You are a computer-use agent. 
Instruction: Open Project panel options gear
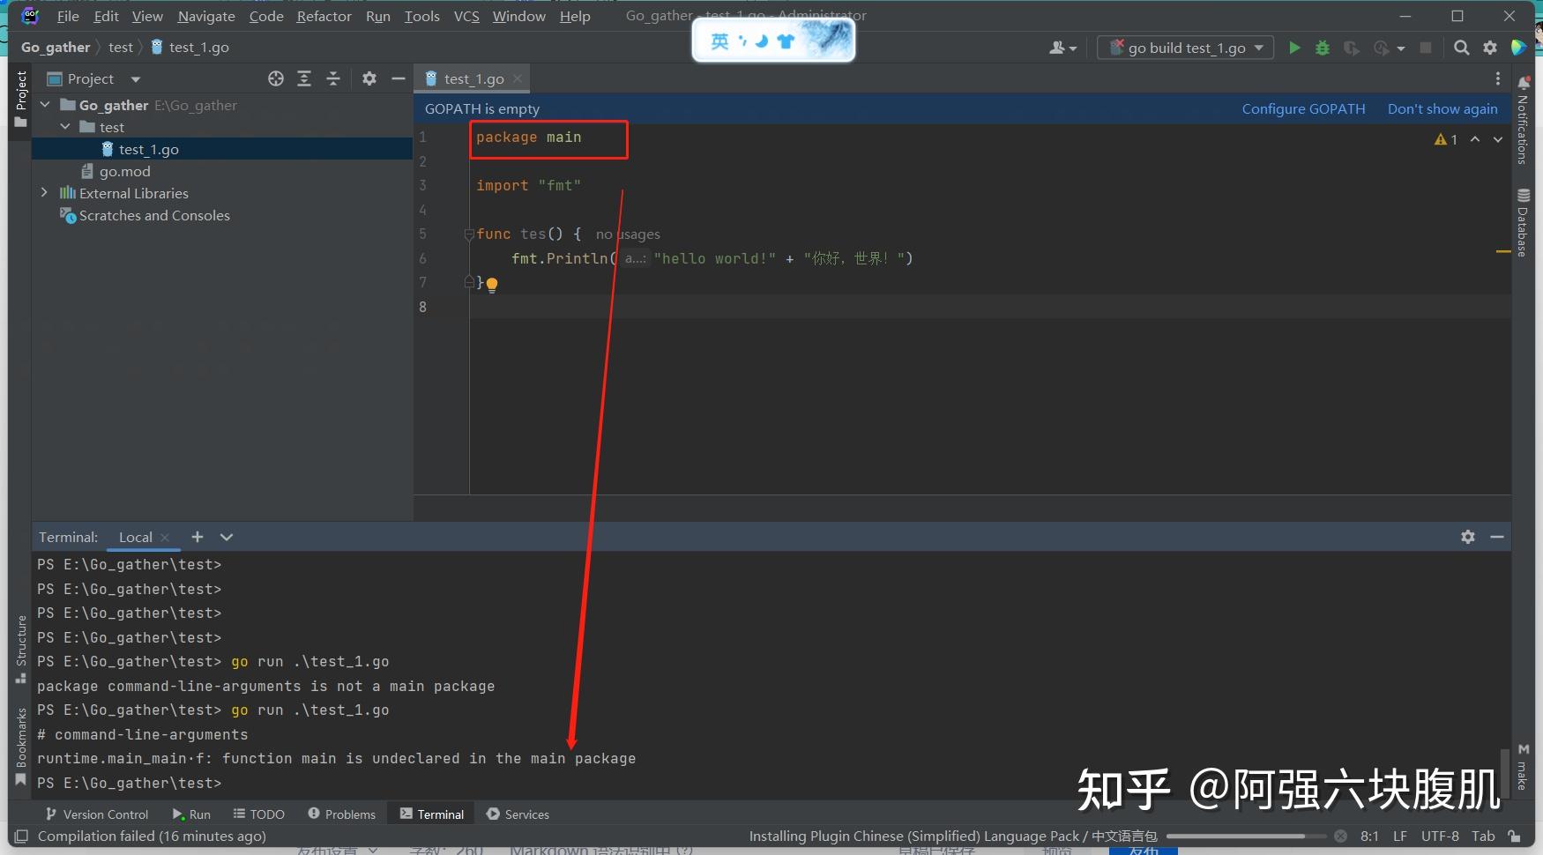(369, 78)
